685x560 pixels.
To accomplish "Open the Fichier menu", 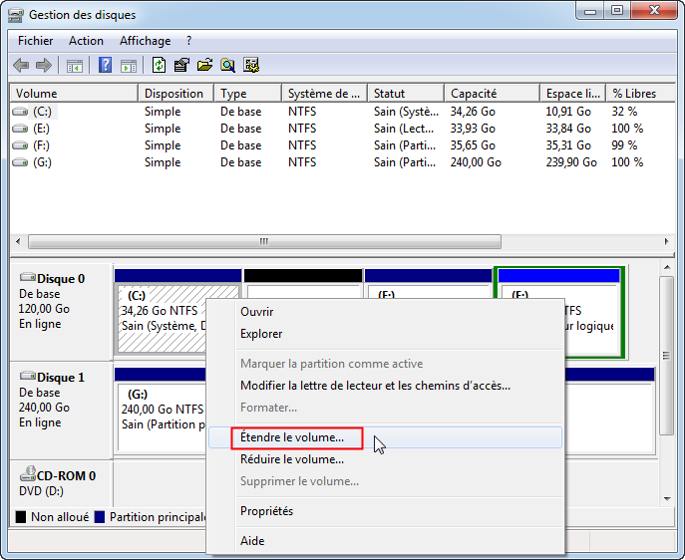I will (x=35, y=41).
